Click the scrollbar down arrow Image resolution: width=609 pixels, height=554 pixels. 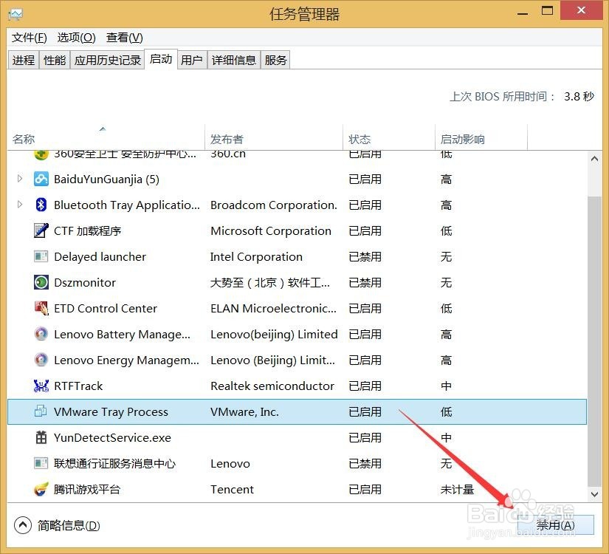[594, 494]
